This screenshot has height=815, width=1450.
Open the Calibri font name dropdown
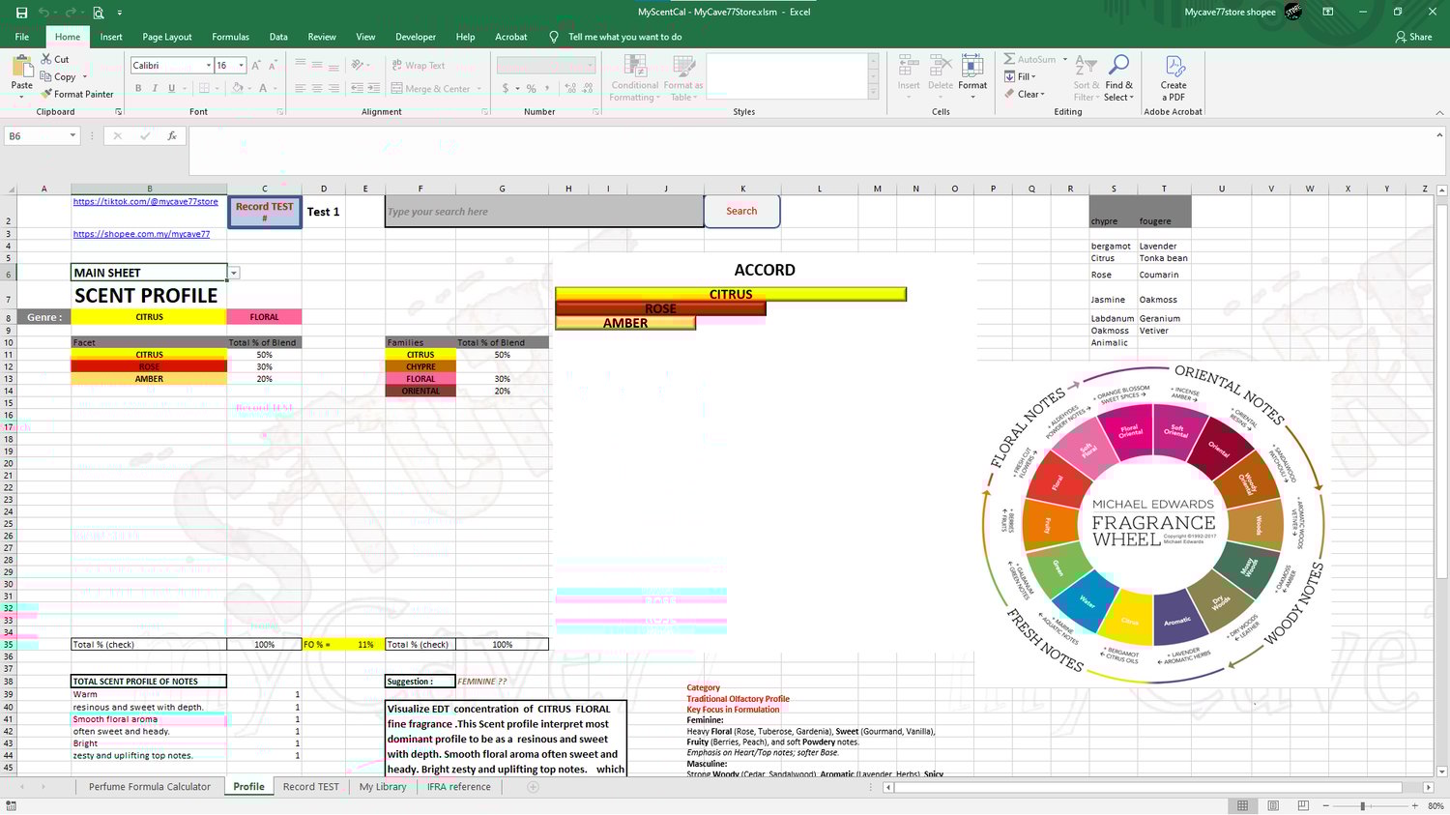(x=208, y=65)
